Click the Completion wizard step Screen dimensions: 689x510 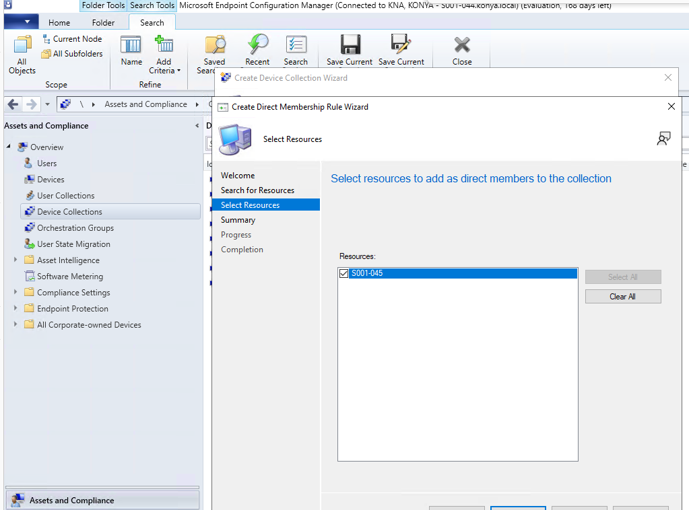242,250
